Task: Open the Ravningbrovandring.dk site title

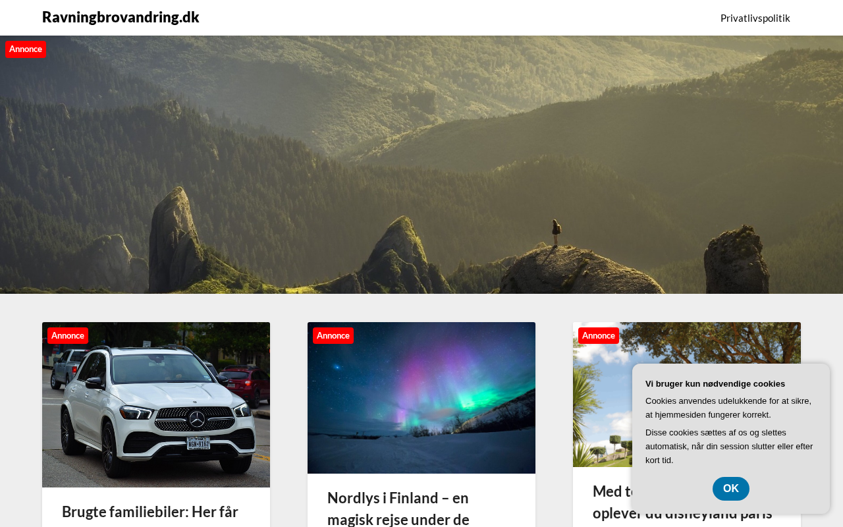Action: 121,17
